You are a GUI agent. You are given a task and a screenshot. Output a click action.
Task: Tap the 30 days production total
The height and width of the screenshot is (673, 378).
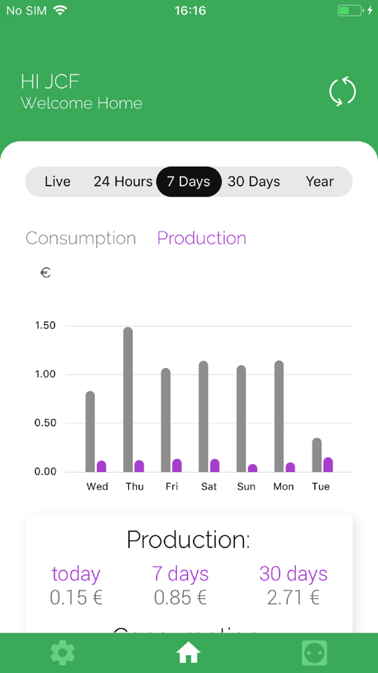(x=293, y=597)
